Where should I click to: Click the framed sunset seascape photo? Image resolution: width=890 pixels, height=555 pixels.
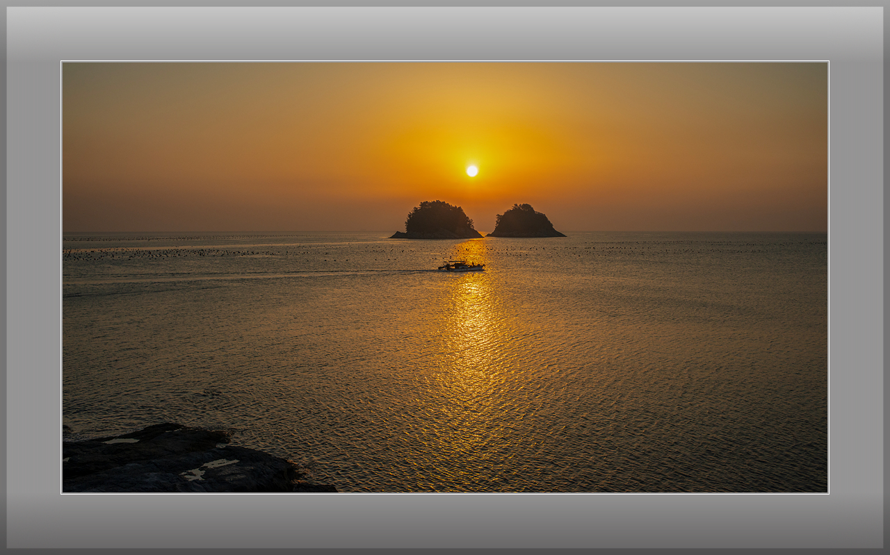[445, 277]
